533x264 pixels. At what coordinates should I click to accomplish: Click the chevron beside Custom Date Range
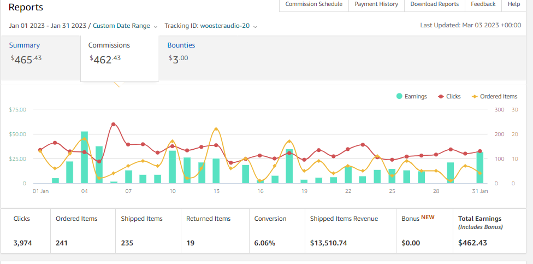click(x=155, y=26)
